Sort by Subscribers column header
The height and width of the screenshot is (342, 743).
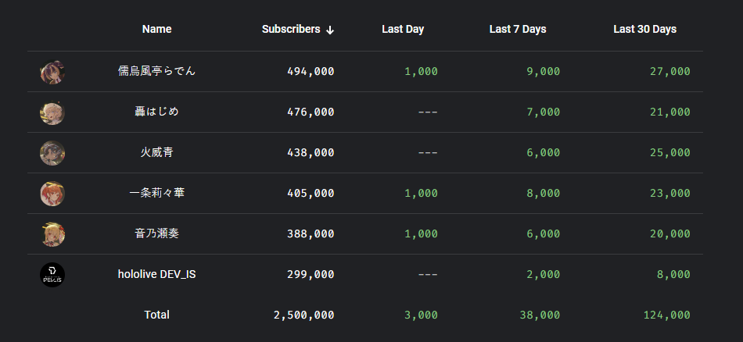pos(291,29)
